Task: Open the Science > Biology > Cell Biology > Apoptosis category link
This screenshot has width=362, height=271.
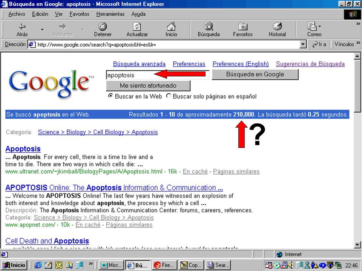Action: tap(98, 132)
